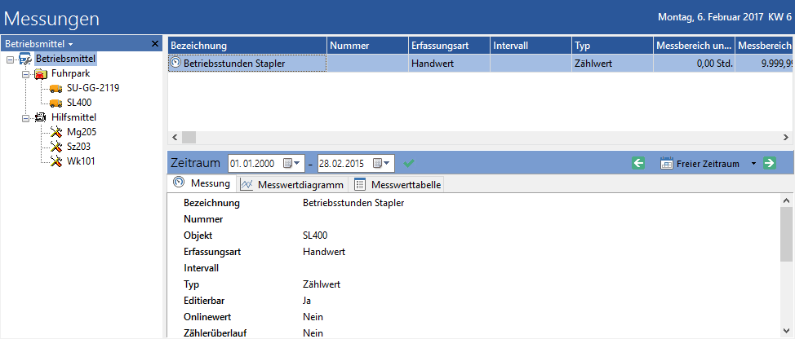Click the Freier Zeitraum calendar icon

click(666, 164)
